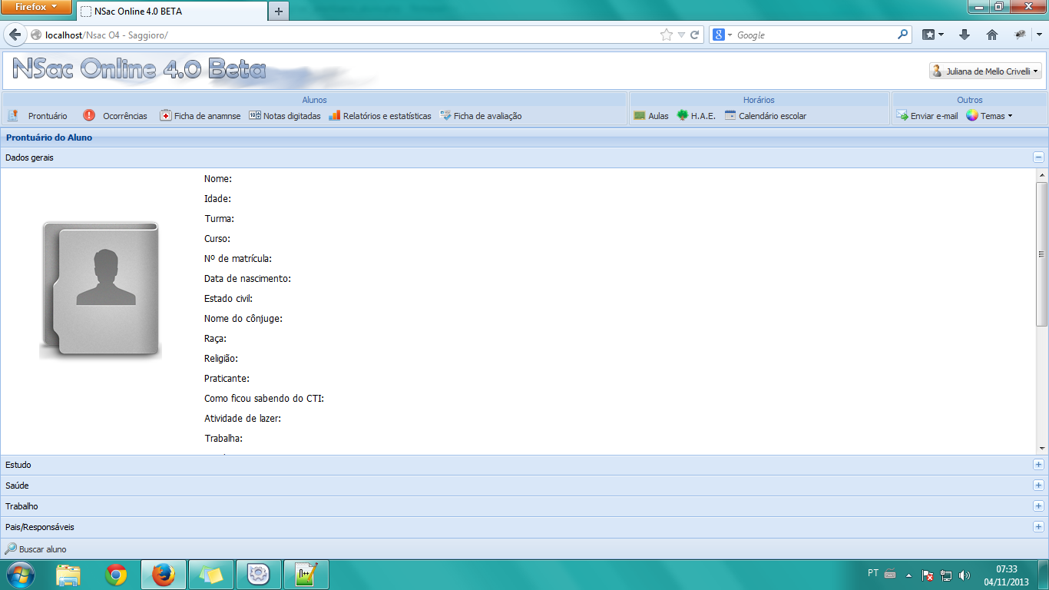Open a new browser tab
This screenshot has height=590, width=1049.
(278, 12)
